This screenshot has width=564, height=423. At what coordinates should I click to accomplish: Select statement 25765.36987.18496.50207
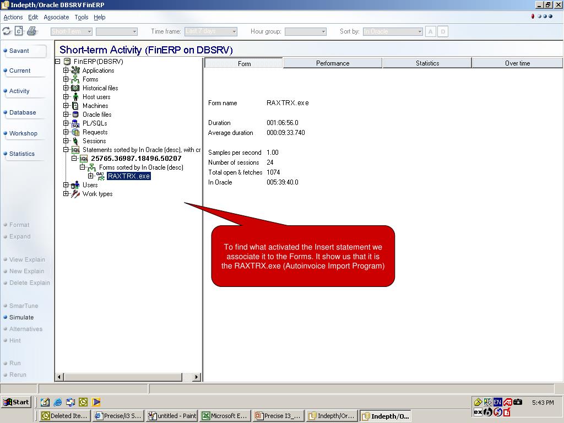coord(136,159)
